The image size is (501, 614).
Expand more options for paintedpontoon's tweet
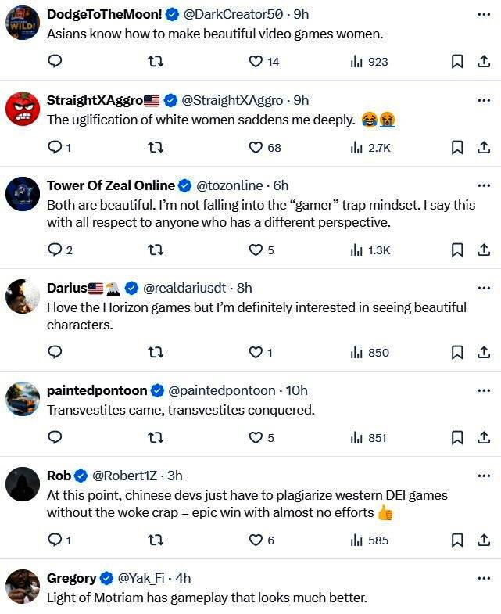(x=484, y=390)
